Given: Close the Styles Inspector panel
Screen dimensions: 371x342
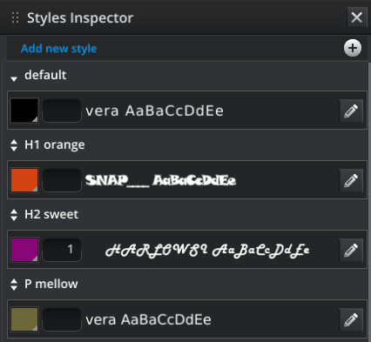Looking at the screenshot, I should [x=356, y=17].
